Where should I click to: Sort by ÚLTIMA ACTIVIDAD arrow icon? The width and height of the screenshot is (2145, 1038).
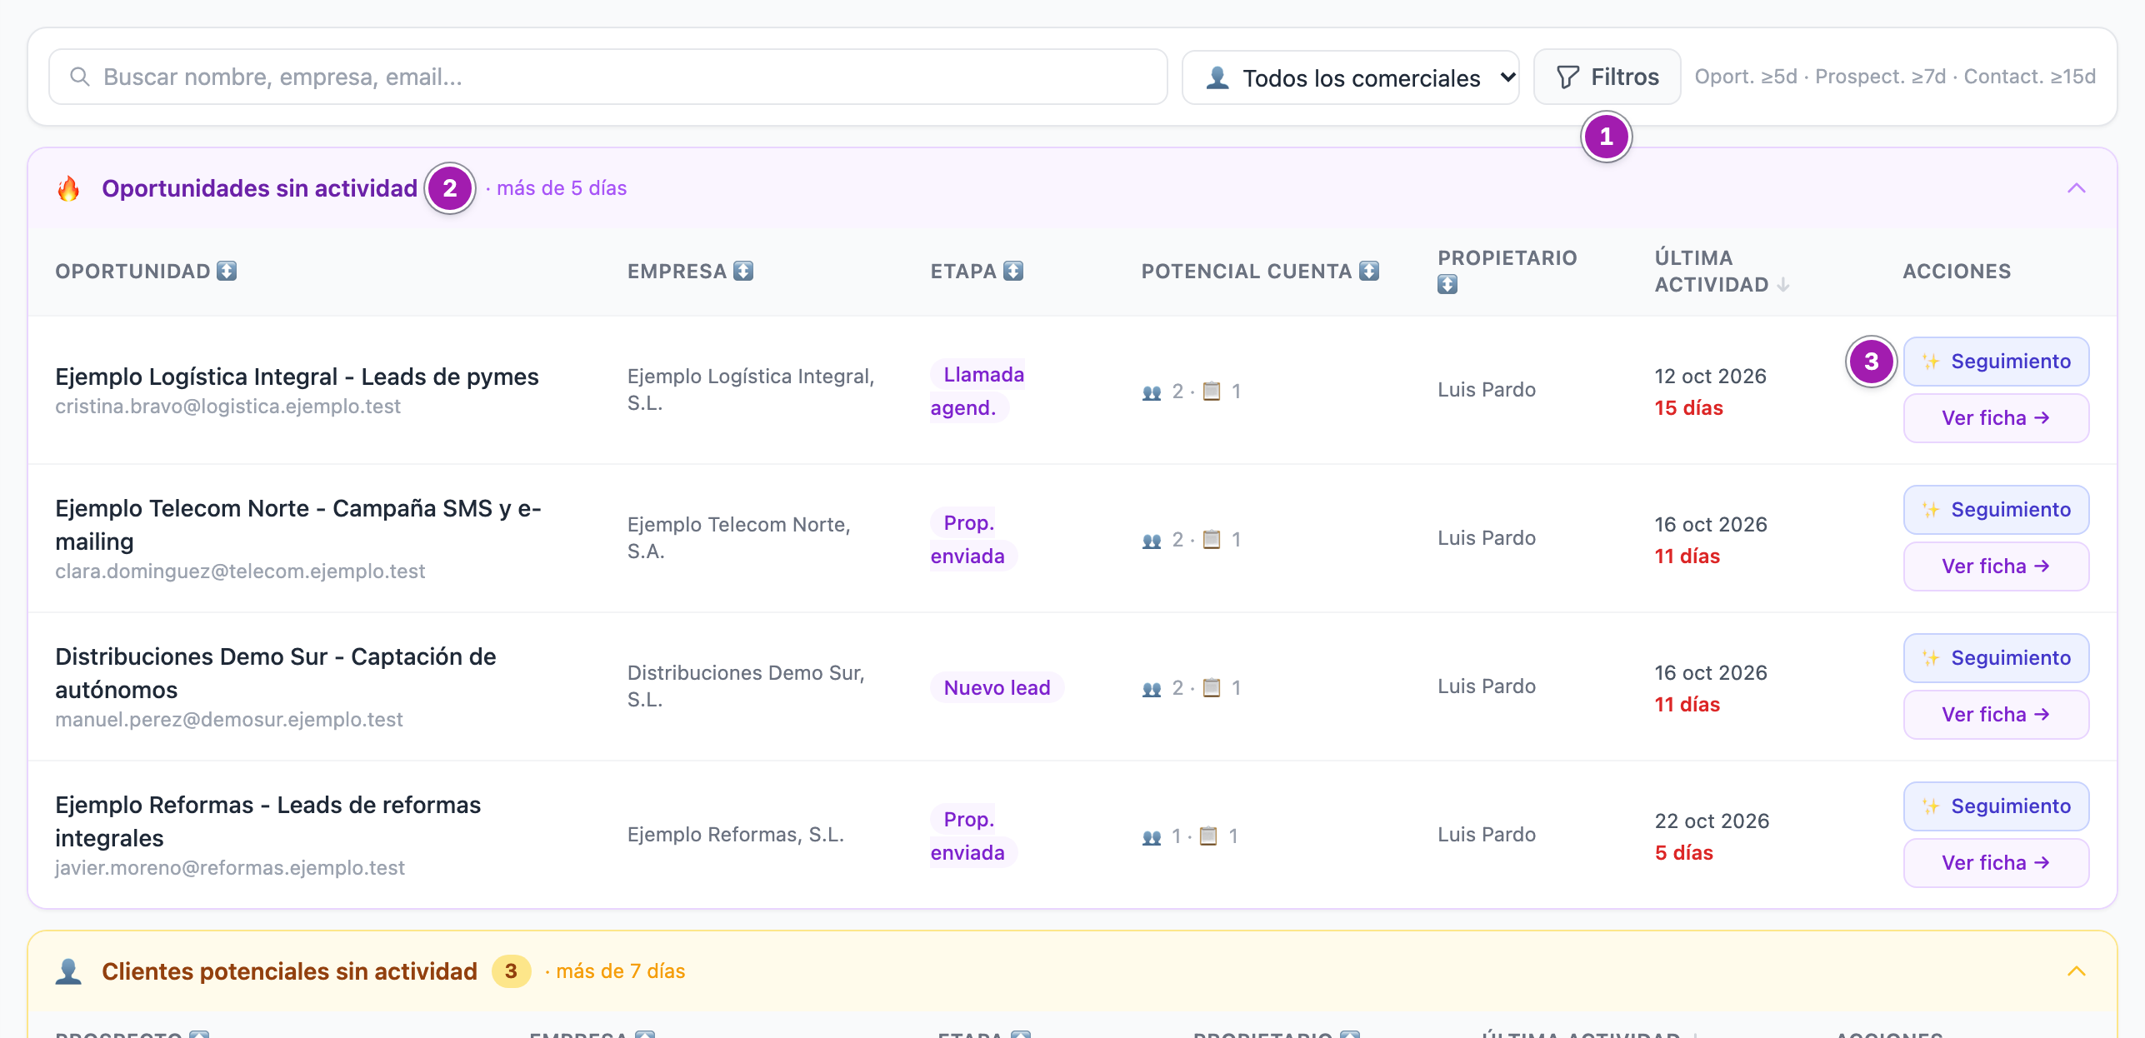[x=1783, y=284]
